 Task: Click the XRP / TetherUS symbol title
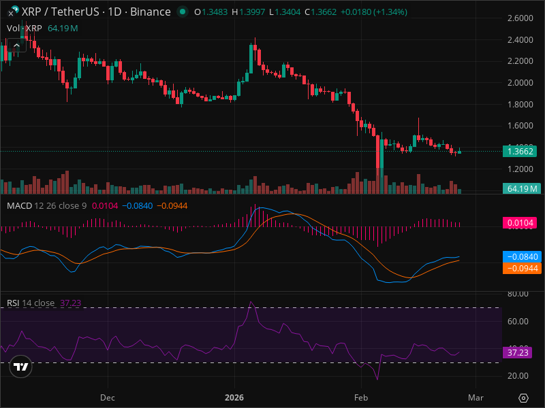pyautogui.click(x=96, y=12)
